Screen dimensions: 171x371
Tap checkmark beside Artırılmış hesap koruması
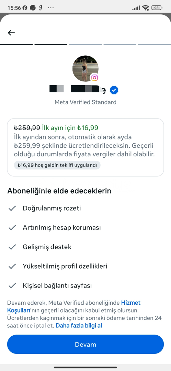coord(12,228)
